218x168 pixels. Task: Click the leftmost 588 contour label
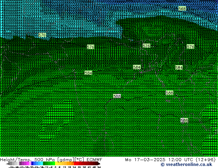coord(117,96)
